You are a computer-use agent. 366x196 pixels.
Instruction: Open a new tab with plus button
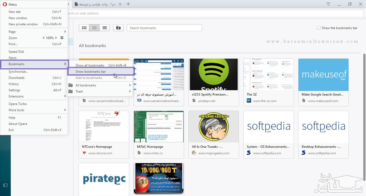point(128,4)
